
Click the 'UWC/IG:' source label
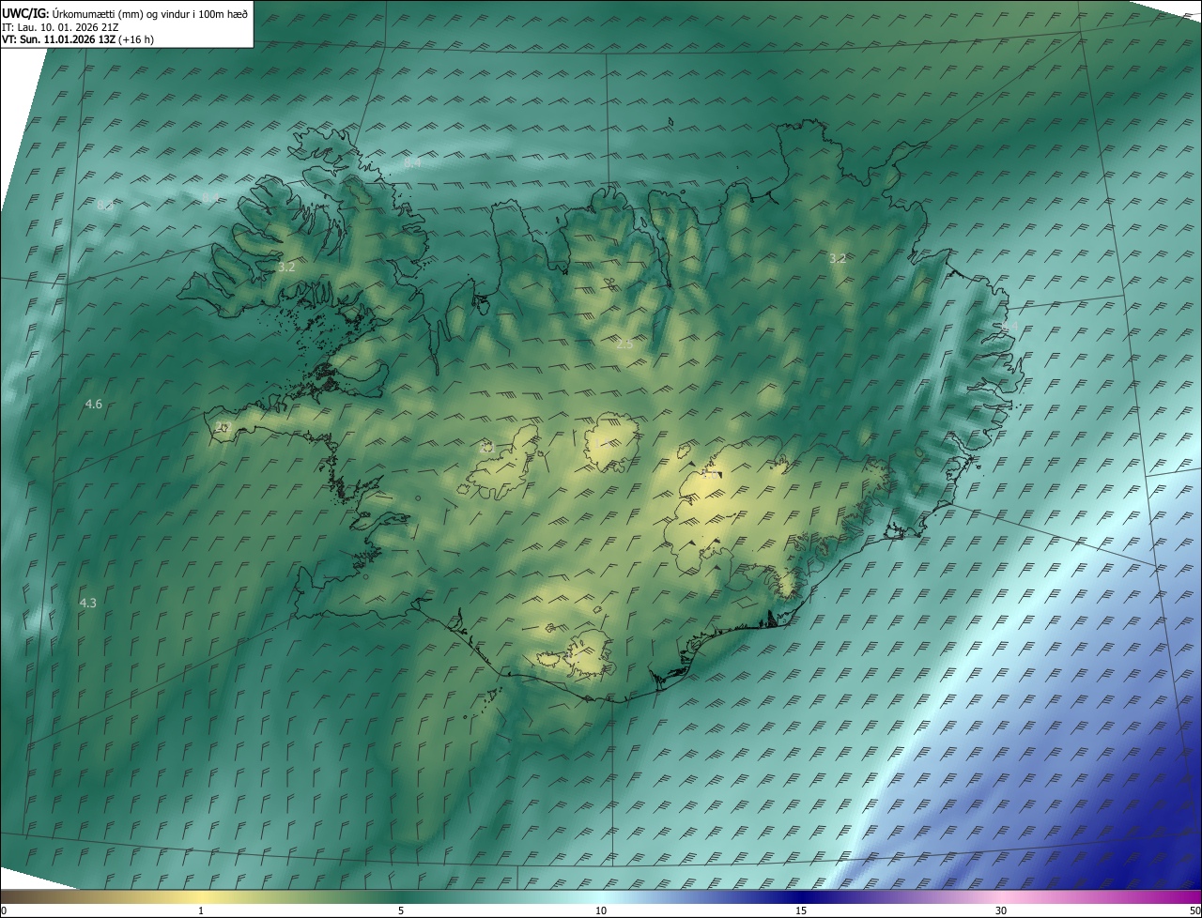coord(25,12)
